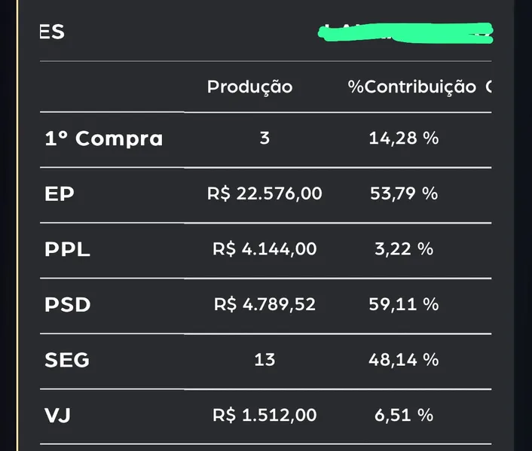Select the R$ 1.512,00 production value
The width and height of the screenshot is (532, 451).
pyautogui.click(x=264, y=415)
